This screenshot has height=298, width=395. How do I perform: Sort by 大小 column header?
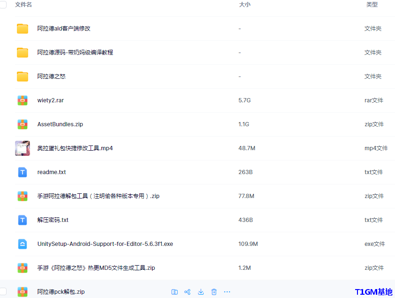244,5
